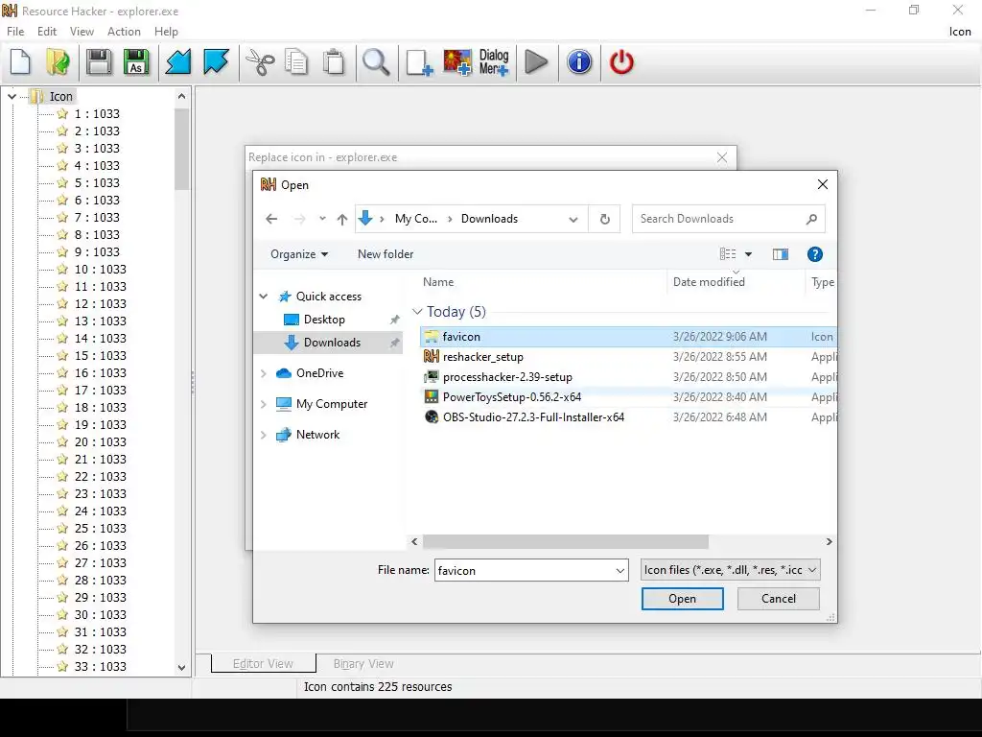Click the red power Exit icon

(x=621, y=62)
